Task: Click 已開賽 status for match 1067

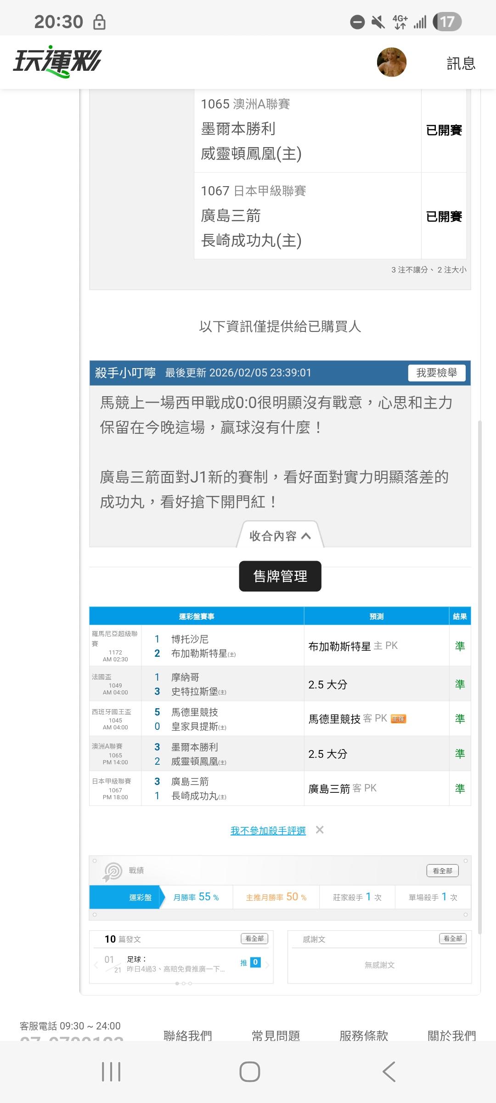Action: coord(444,216)
